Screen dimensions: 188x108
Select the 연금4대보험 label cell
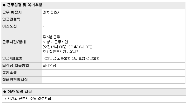coord(22,59)
